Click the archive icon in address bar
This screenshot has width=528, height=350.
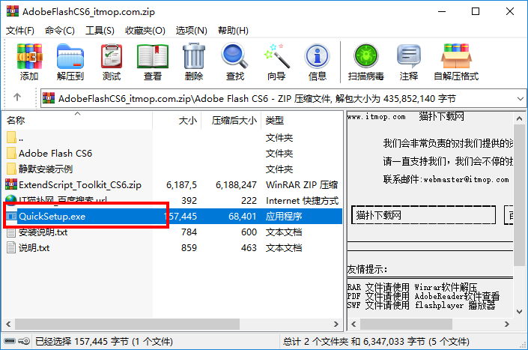click(49, 98)
